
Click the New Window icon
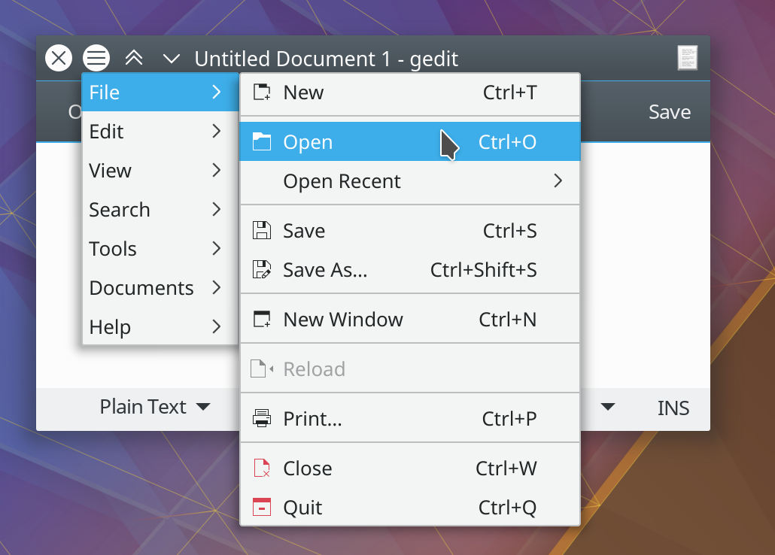tap(262, 319)
